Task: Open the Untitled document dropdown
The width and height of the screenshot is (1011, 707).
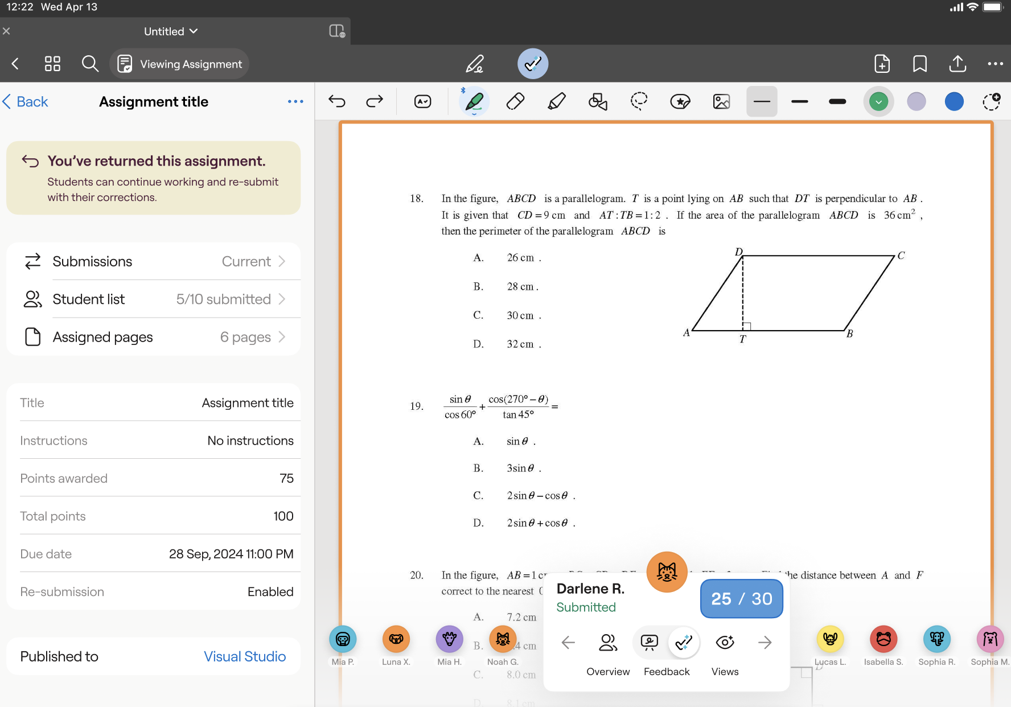Action: coord(170,31)
